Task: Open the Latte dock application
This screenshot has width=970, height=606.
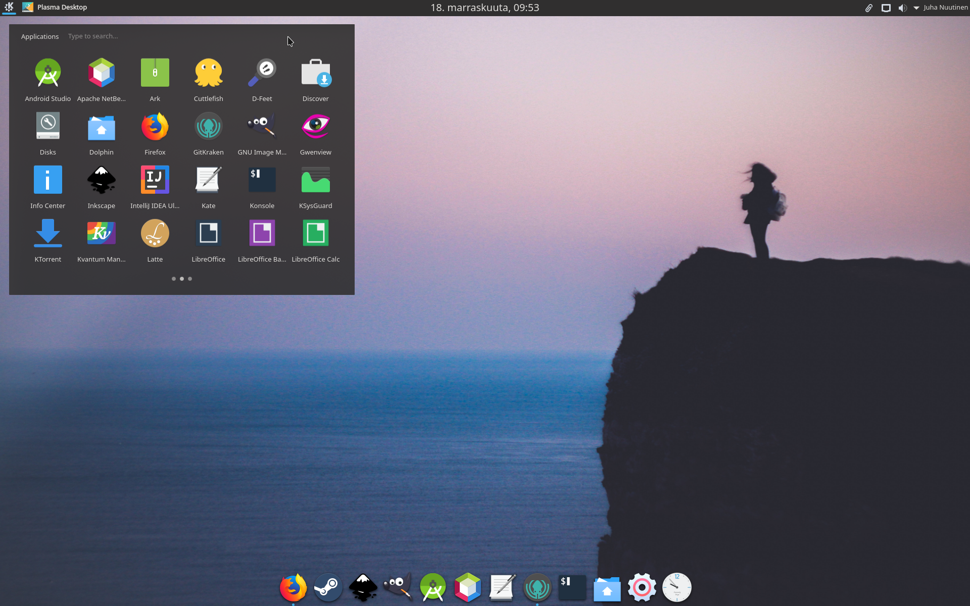Action: [155, 240]
